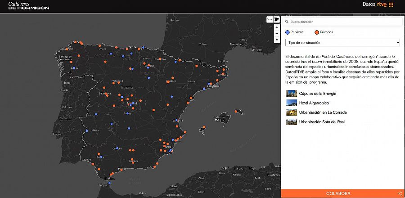This screenshot has width=405, height=198.
Task: Click the La Corrada urbanization thumbnail
Action: [292, 112]
